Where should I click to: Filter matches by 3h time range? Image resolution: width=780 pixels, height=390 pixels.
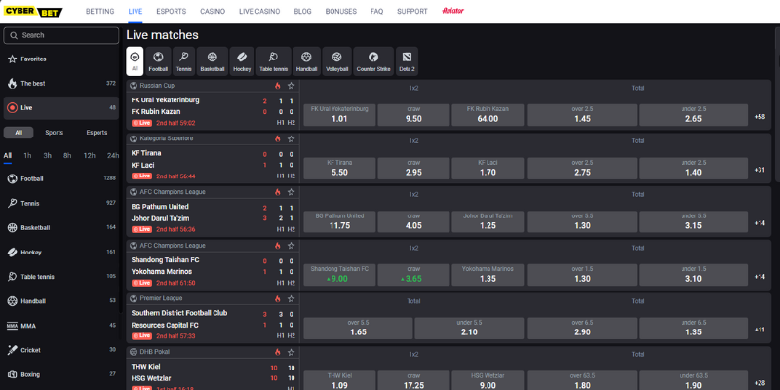pos(47,156)
